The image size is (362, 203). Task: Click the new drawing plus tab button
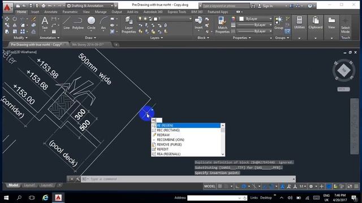tap(117, 45)
